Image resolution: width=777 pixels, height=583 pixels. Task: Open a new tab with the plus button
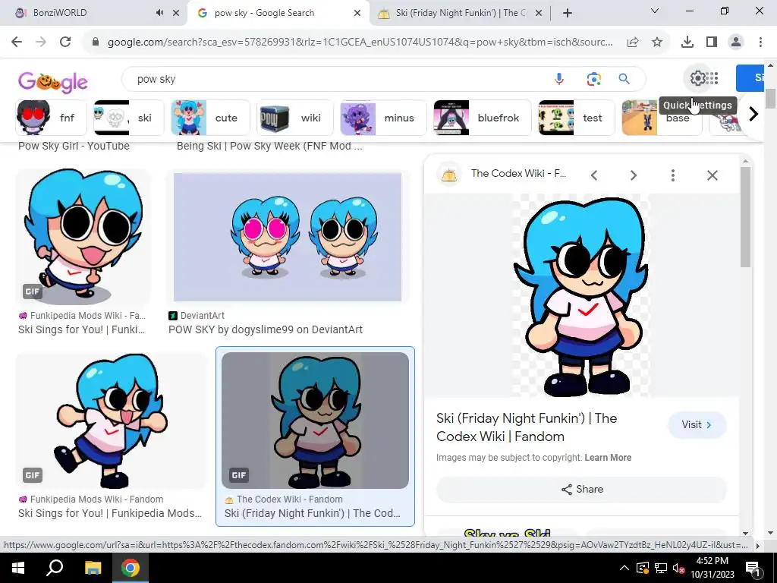point(568,13)
